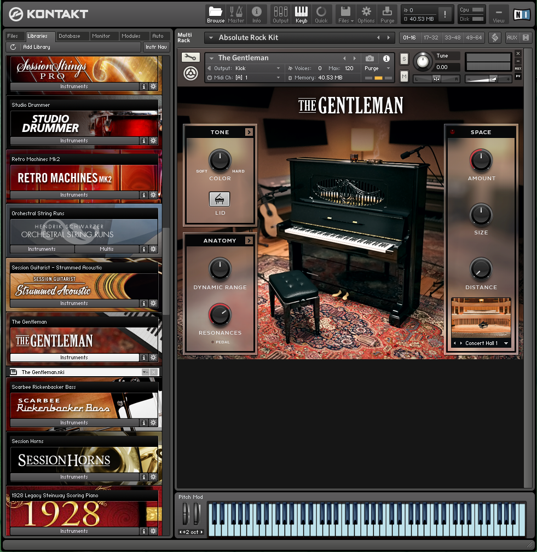Select rack page 17-32

coord(431,37)
